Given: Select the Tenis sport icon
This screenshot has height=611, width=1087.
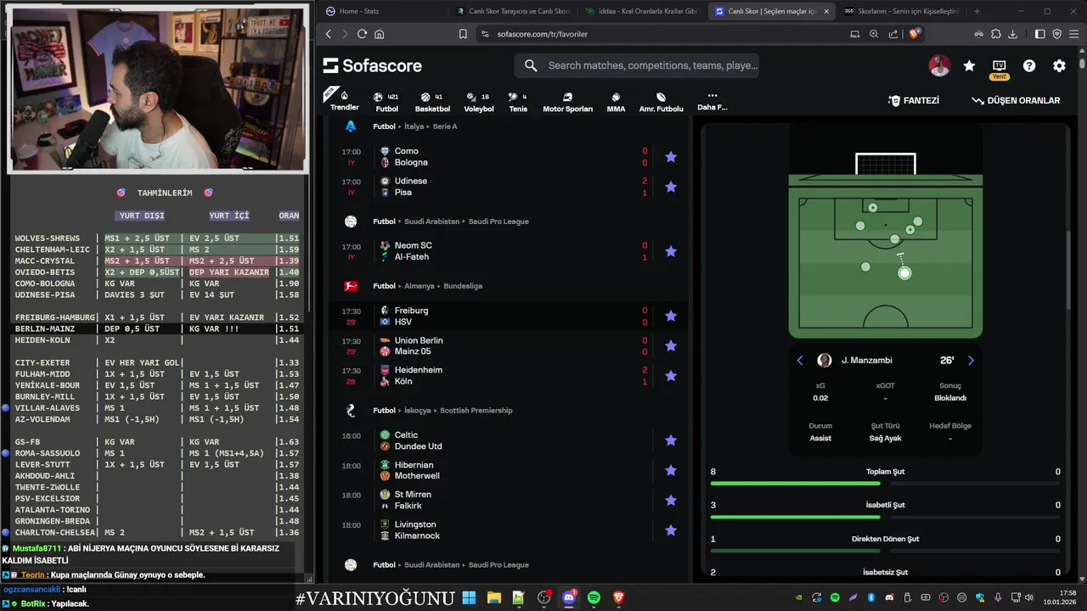Looking at the screenshot, I should pos(518,102).
